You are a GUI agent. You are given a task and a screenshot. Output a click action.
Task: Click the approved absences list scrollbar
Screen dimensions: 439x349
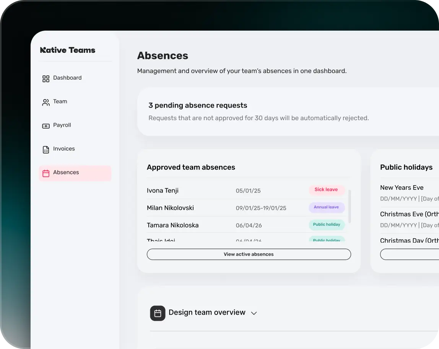coord(350,207)
